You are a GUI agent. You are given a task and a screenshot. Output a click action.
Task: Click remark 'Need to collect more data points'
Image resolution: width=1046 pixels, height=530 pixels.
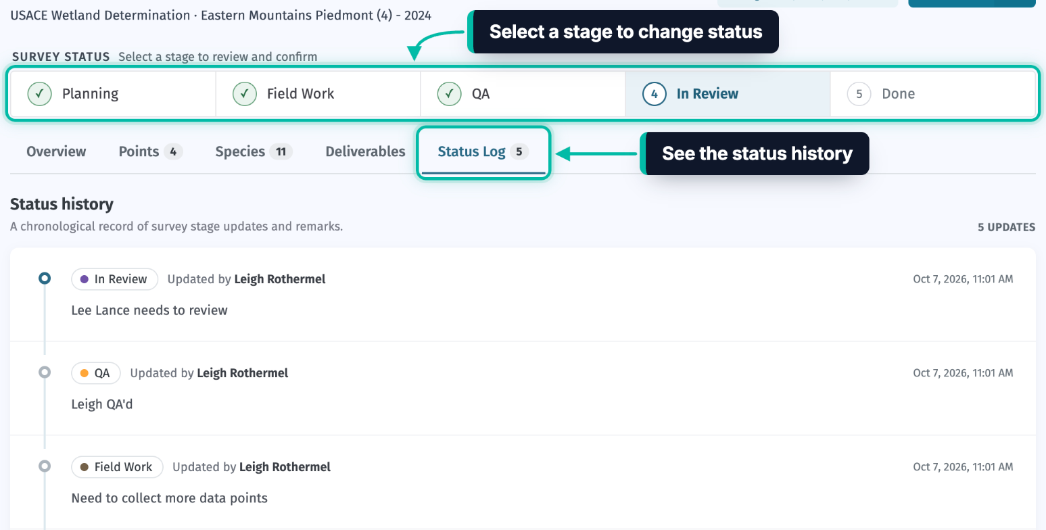point(170,498)
